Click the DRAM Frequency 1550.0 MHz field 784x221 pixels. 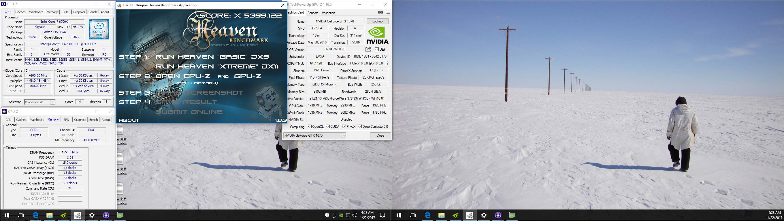click(70, 152)
